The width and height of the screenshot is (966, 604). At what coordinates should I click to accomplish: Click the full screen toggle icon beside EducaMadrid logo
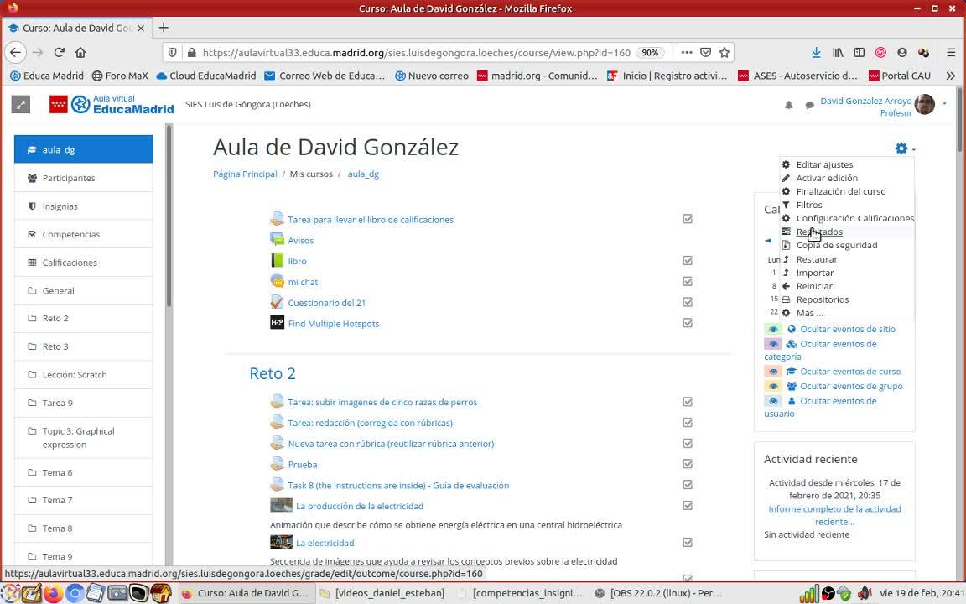[20, 104]
